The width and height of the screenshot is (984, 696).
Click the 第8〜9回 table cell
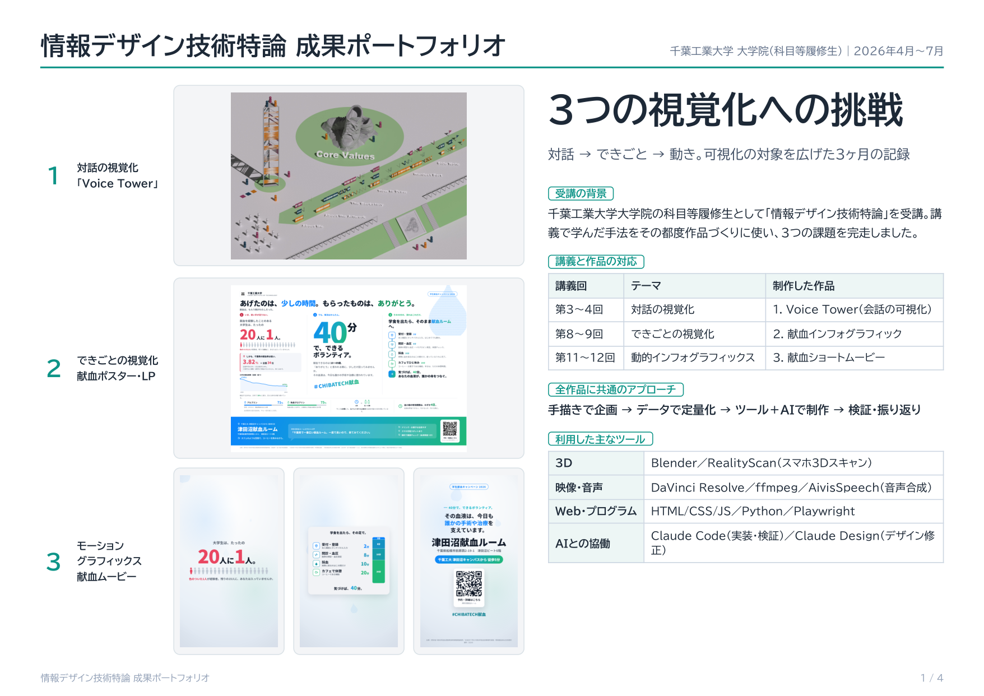(x=586, y=334)
